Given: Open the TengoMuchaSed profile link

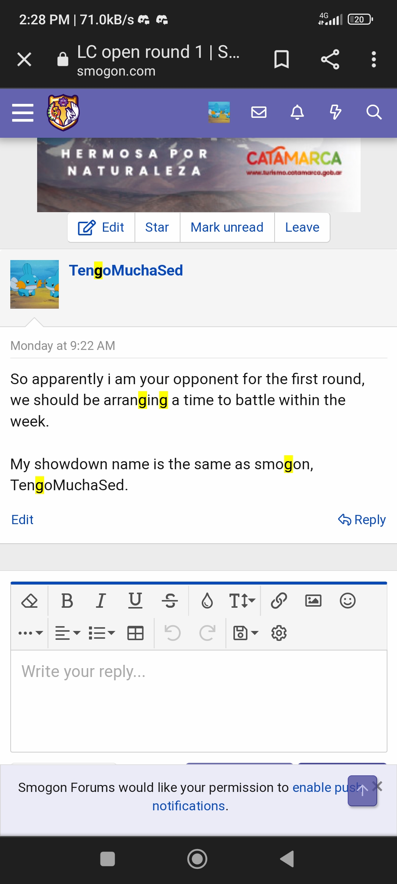Looking at the screenshot, I should [126, 270].
